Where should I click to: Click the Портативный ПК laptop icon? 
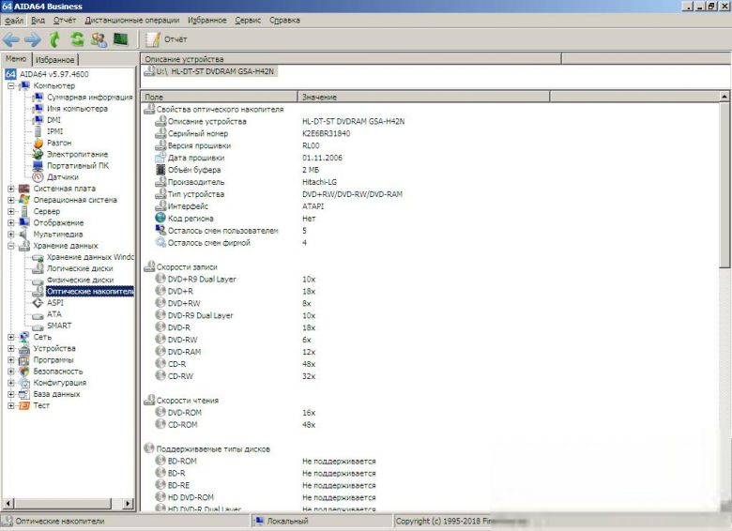[x=38, y=166]
